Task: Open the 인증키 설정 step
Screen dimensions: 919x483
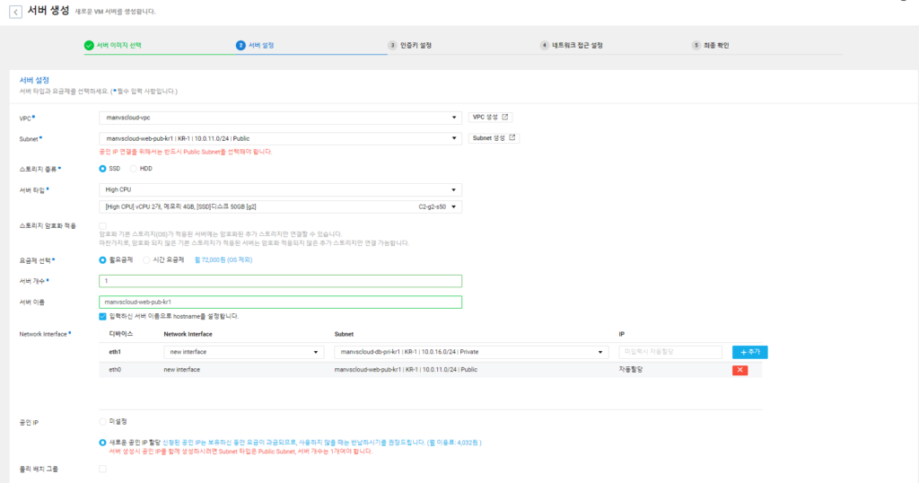Action: 416,45
